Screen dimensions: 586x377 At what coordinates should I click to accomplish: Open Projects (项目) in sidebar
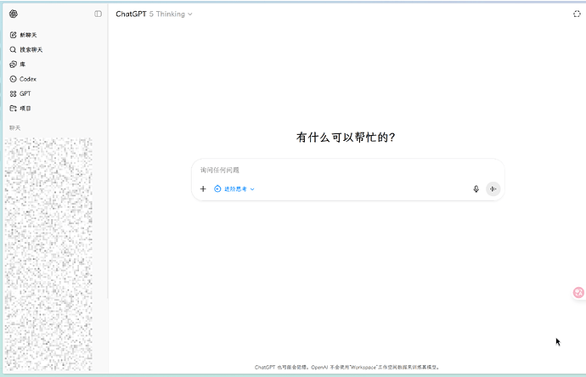pyautogui.click(x=20, y=109)
